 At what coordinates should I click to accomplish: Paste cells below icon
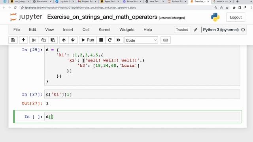point(53,40)
